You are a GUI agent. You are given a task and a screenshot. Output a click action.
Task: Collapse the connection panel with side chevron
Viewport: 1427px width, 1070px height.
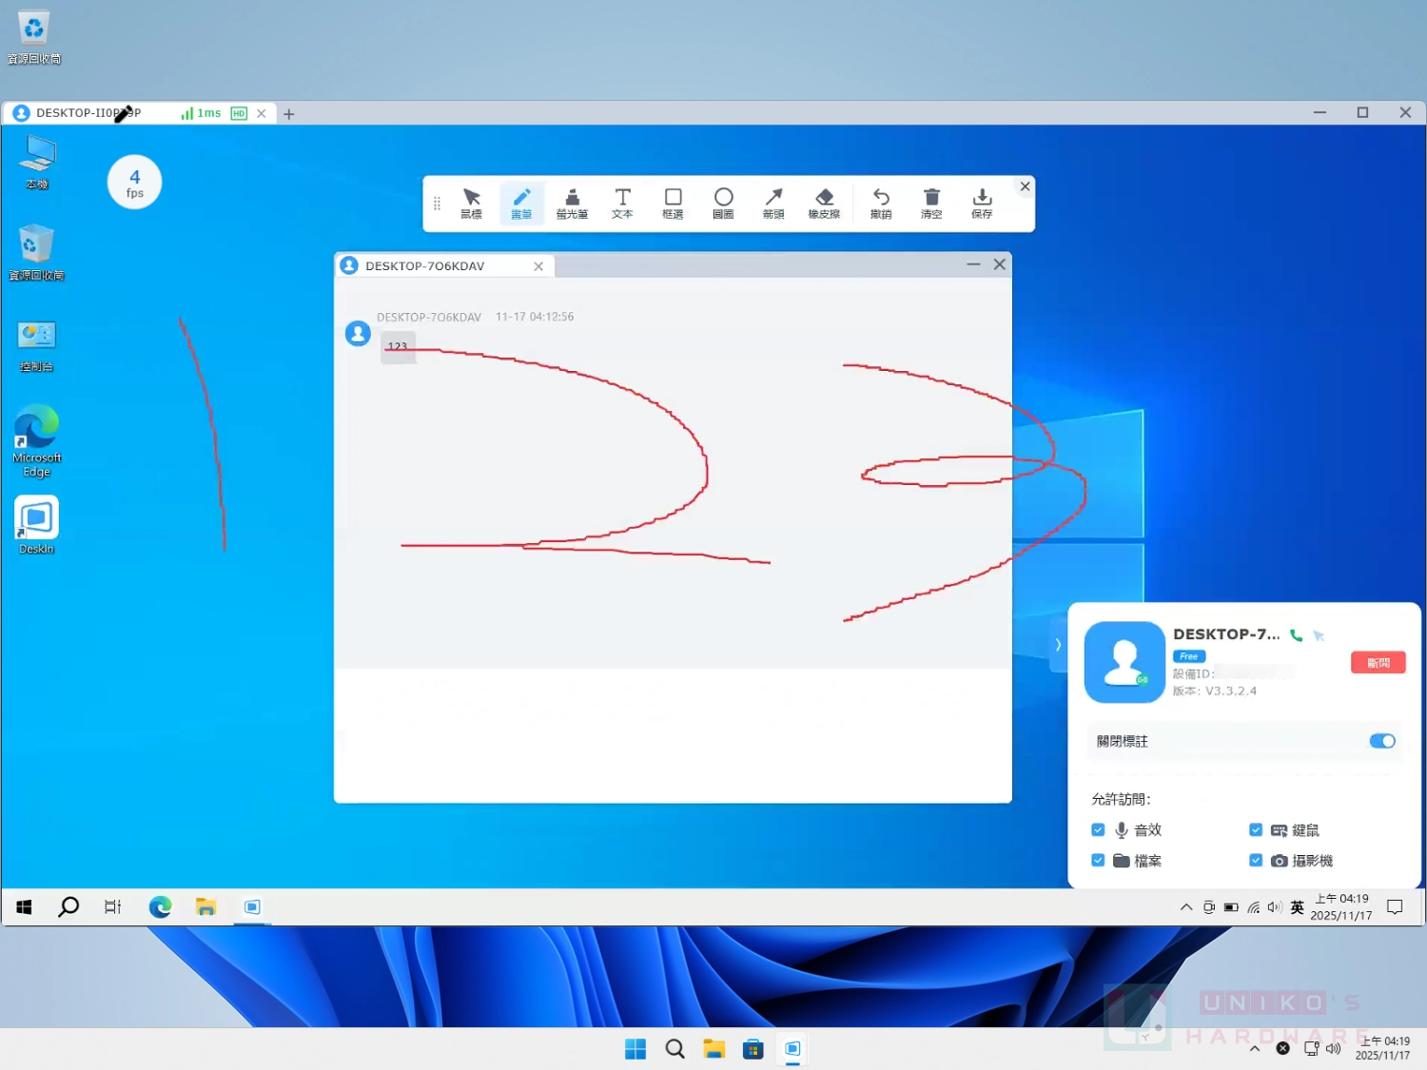point(1058,645)
